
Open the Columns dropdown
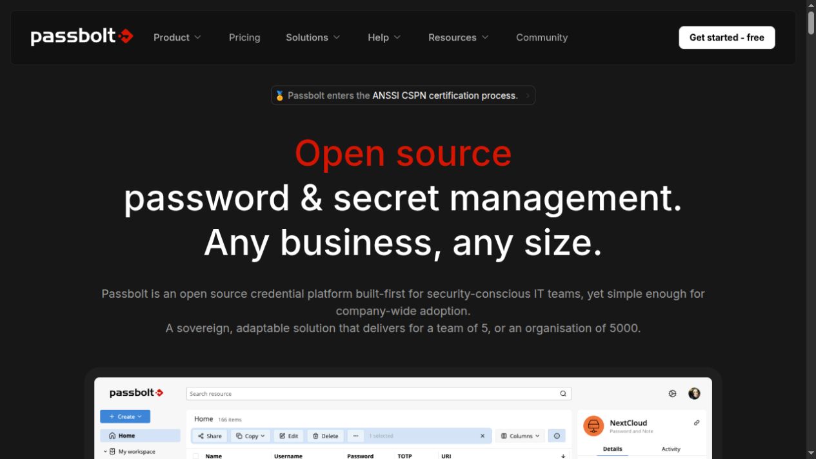[x=520, y=436]
